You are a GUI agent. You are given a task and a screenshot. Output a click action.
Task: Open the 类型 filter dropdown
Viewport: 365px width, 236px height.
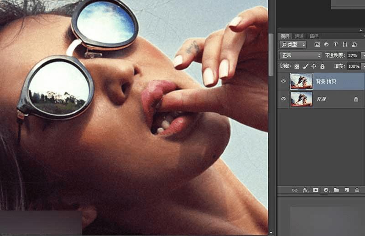click(293, 45)
